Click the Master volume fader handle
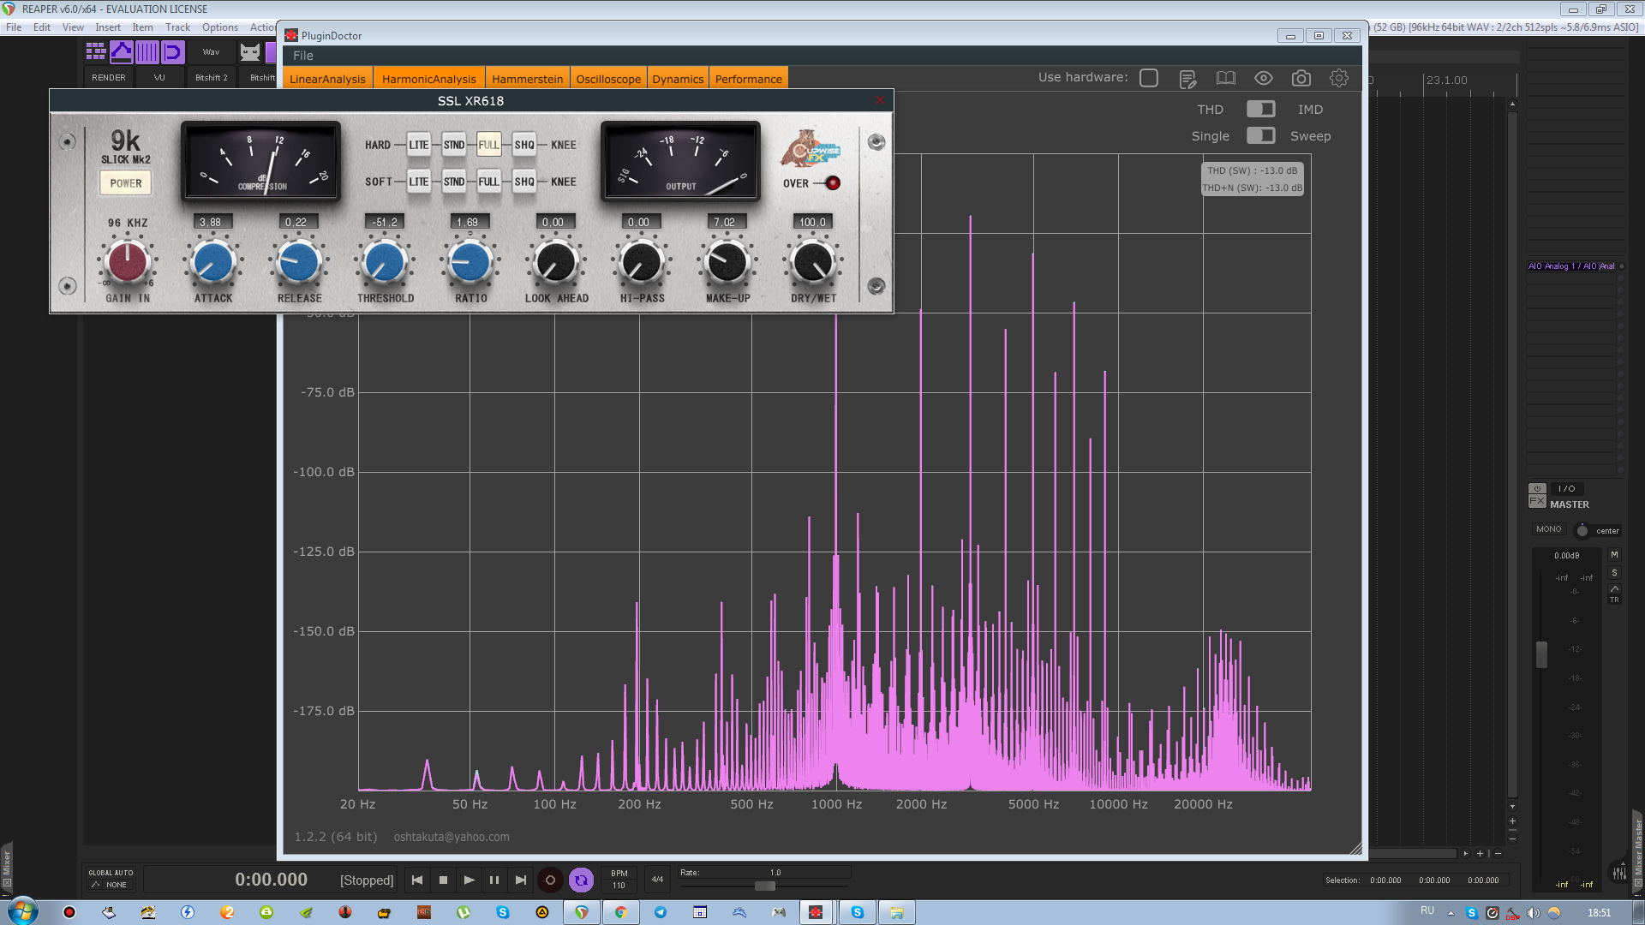 click(x=1542, y=654)
